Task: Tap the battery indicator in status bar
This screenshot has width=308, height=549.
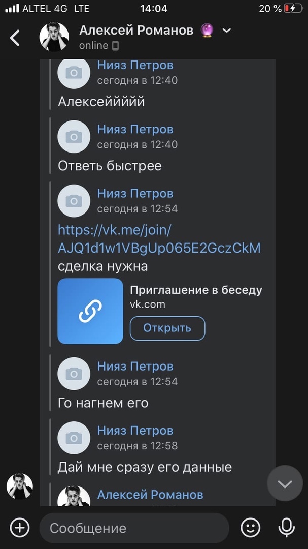Action: point(293,8)
